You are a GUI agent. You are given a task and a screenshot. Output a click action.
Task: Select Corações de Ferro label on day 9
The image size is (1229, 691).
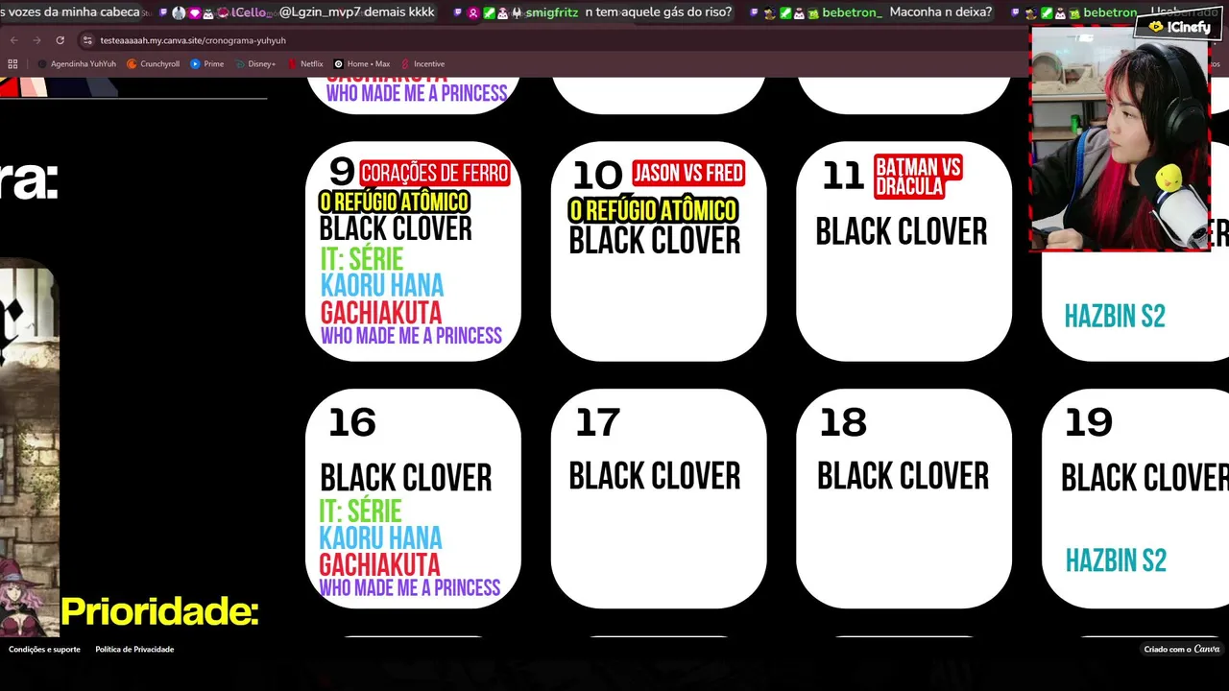435,174
